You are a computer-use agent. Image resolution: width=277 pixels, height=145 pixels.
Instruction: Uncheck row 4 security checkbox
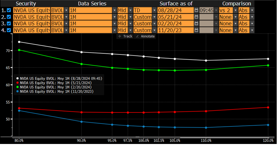[x=9, y=30]
